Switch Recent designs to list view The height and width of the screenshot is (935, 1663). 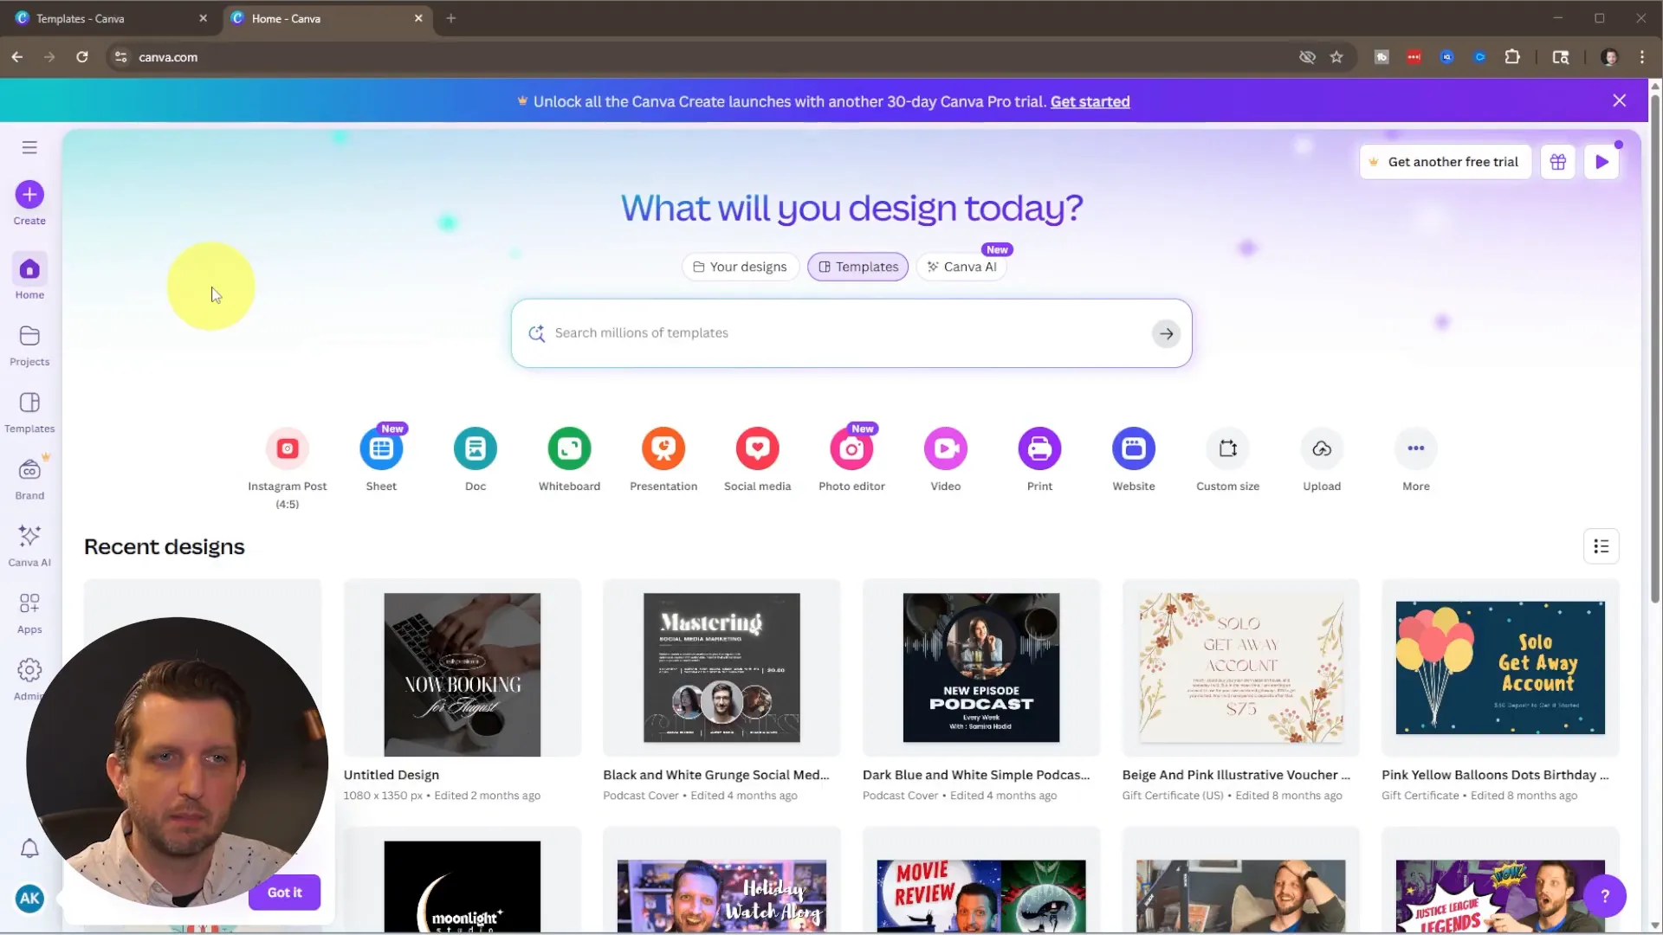[x=1601, y=546]
